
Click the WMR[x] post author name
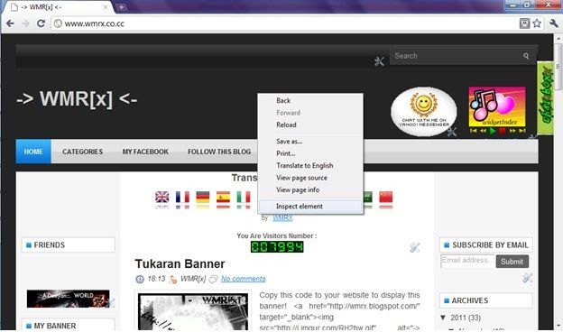point(193,279)
